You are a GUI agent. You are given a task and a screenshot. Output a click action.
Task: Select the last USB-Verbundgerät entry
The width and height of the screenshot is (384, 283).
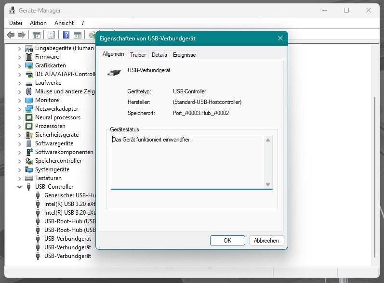[67, 256]
